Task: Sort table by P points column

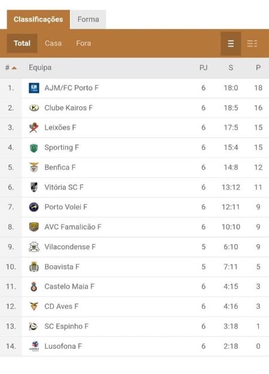Action: point(258,68)
